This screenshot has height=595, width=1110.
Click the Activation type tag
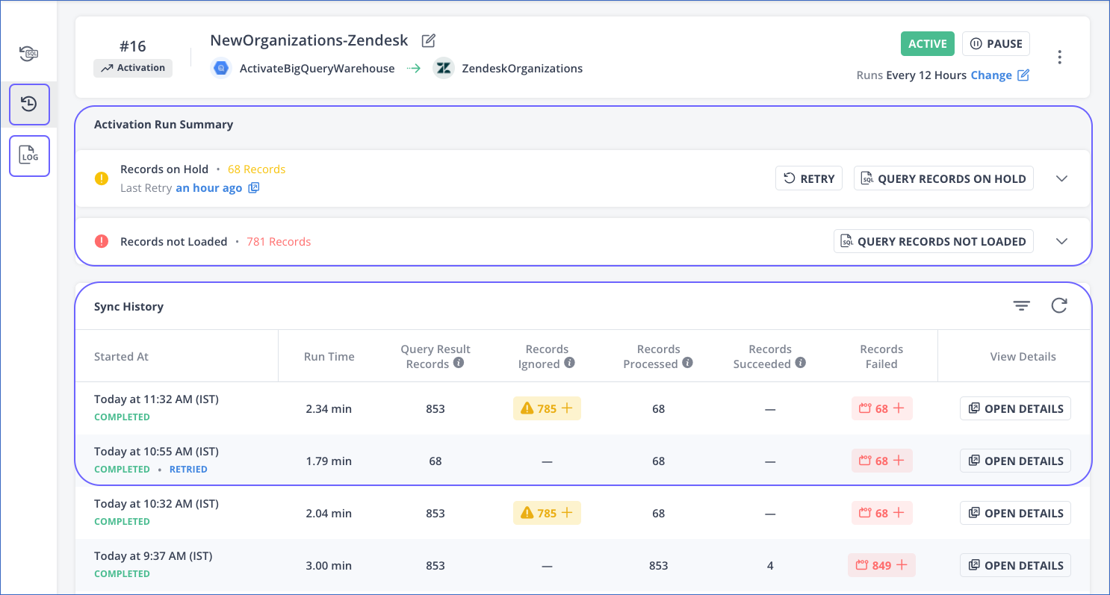pos(133,68)
